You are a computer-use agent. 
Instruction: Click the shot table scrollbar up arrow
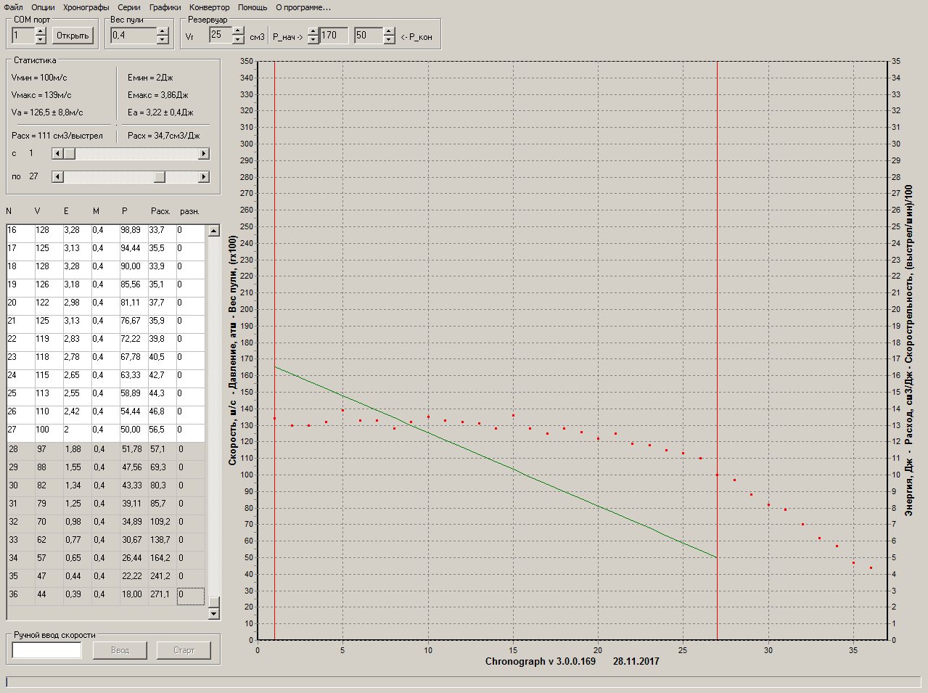[x=213, y=231]
